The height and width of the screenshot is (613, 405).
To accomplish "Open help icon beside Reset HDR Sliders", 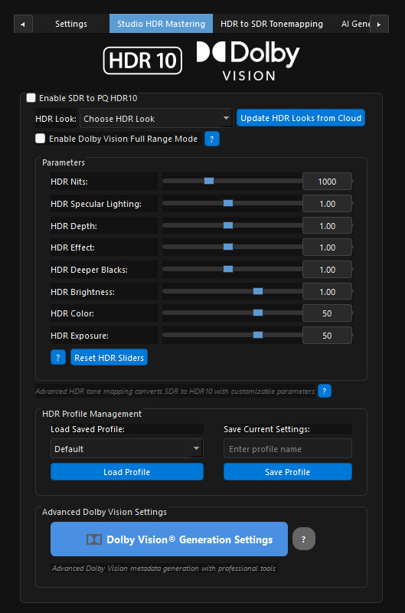I will pos(57,357).
